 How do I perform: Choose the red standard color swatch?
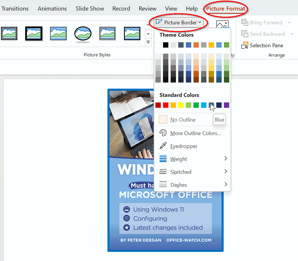click(165, 105)
